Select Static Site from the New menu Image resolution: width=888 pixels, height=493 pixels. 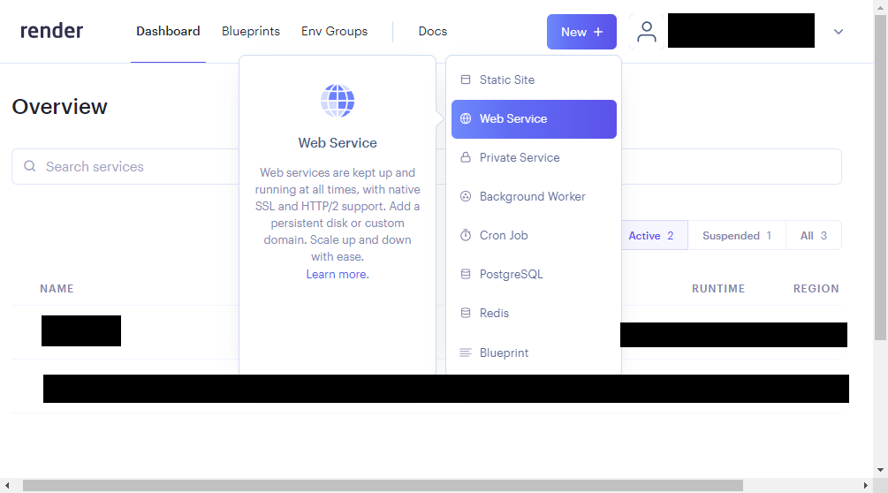[x=534, y=80]
